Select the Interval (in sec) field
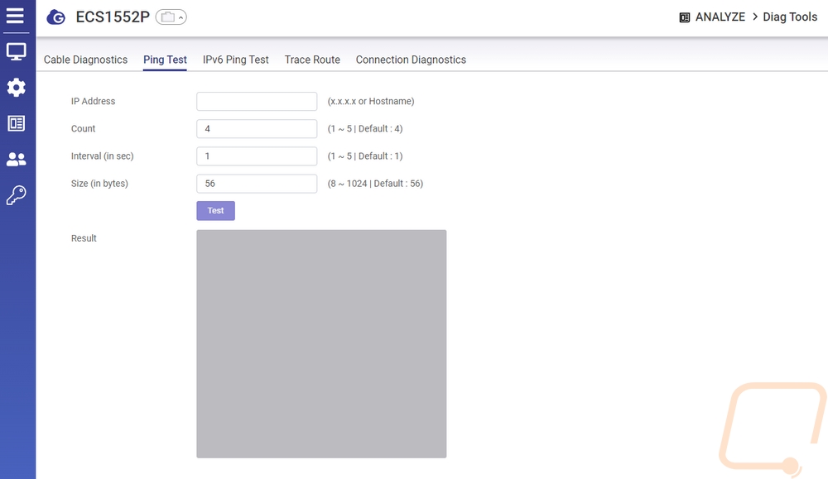Viewport: 828px width, 479px height. tap(257, 156)
